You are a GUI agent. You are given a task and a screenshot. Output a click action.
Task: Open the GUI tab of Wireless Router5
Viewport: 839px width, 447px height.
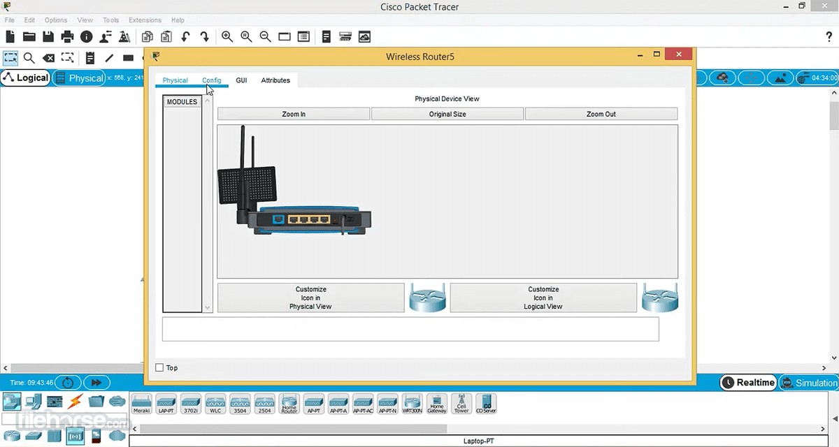coord(241,80)
